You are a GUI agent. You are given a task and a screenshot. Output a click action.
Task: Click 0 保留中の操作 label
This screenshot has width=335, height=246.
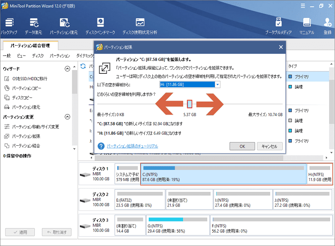click(x=17, y=156)
